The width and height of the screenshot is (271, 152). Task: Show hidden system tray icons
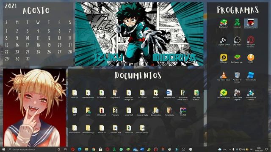click(x=230, y=149)
